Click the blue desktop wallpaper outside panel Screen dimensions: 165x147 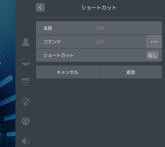click(x=8, y=73)
